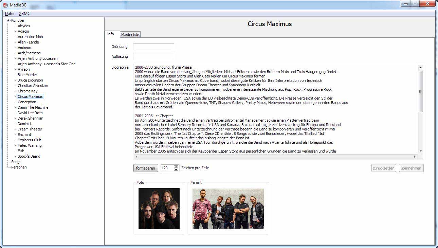Click the übernehmen button
This screenshot has height=248, width=438.
pos(411,168)
